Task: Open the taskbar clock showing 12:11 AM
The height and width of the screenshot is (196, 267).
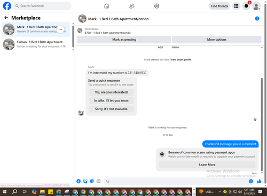Action: point(249,192)
